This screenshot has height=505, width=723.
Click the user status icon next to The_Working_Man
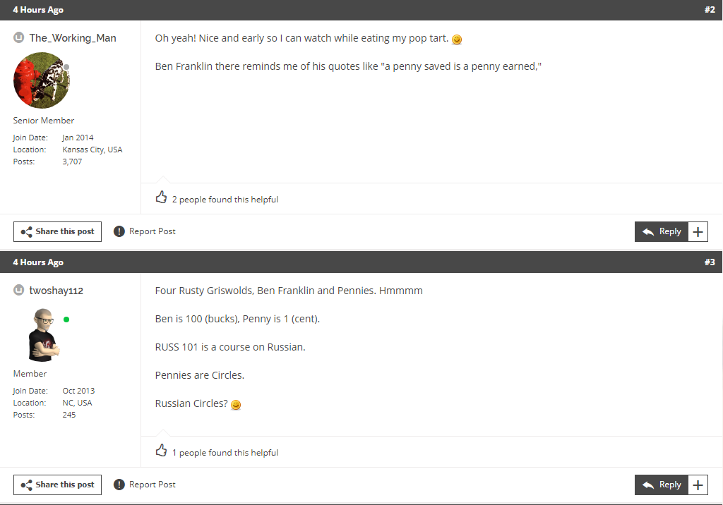point(19,38)
